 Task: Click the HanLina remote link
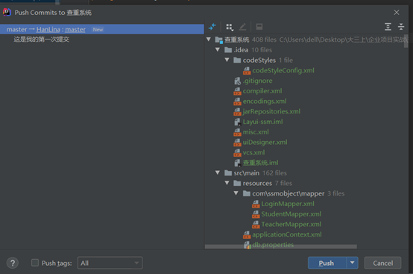click(x=48, y=30)
